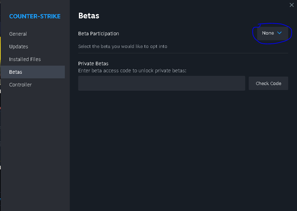Image resolution: width=297 pixels, height=211 pixels.
Task: Click the large Betas page heading
Action: (89, 16)
